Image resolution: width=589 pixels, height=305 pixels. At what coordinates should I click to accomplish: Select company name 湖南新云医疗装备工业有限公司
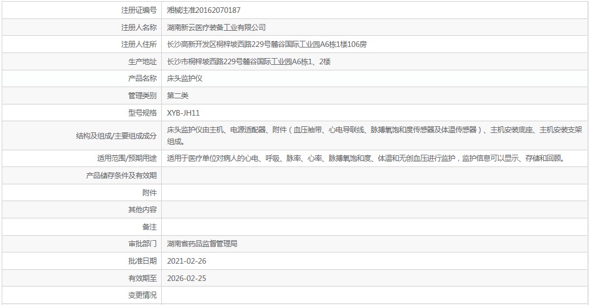(216, 27)
